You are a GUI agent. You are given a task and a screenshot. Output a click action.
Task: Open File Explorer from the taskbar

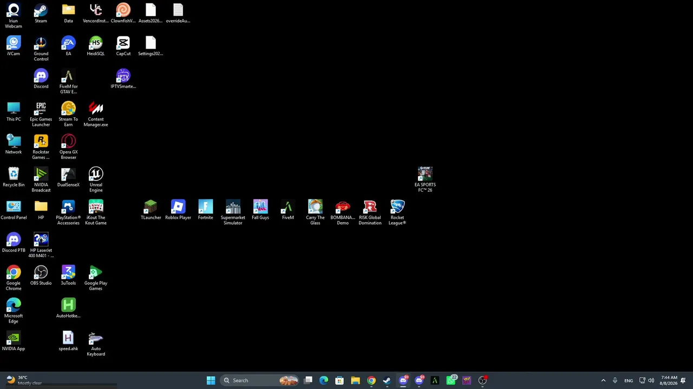(x=355, y=380)
